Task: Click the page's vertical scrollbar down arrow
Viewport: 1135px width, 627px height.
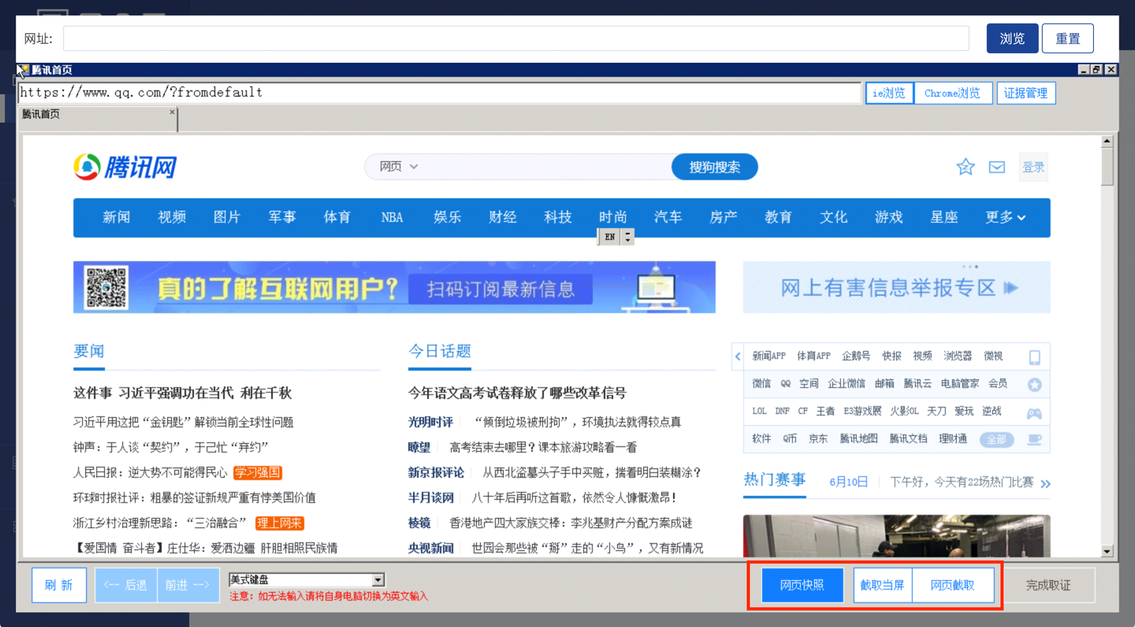Action: pos(1107,551)
